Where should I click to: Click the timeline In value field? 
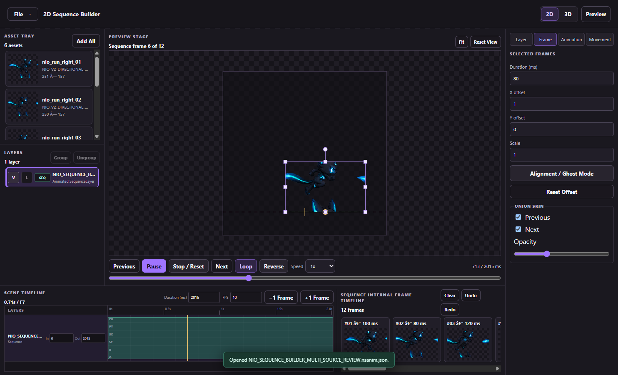[61, 338]
